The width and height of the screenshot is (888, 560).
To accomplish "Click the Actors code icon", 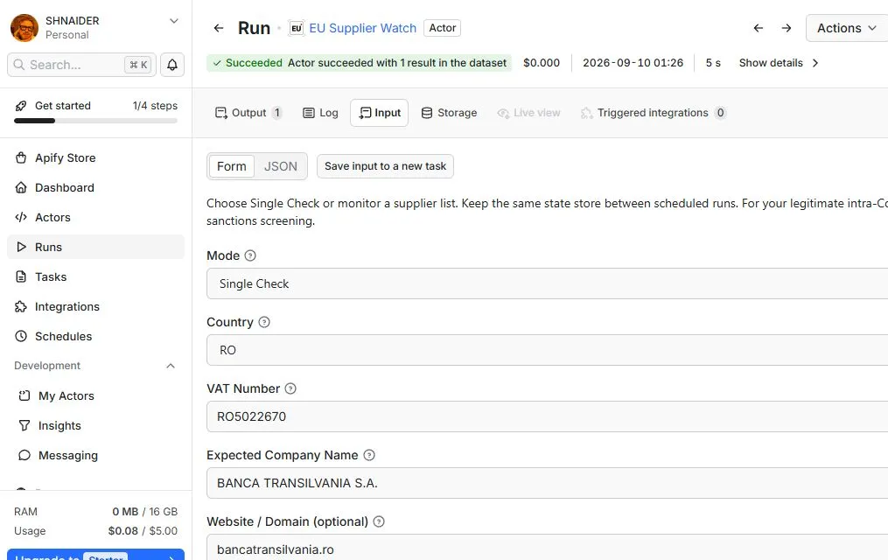I will (x=21, y=217).
